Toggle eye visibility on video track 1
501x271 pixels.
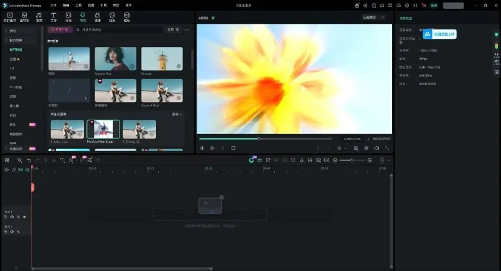pos(24,217)
